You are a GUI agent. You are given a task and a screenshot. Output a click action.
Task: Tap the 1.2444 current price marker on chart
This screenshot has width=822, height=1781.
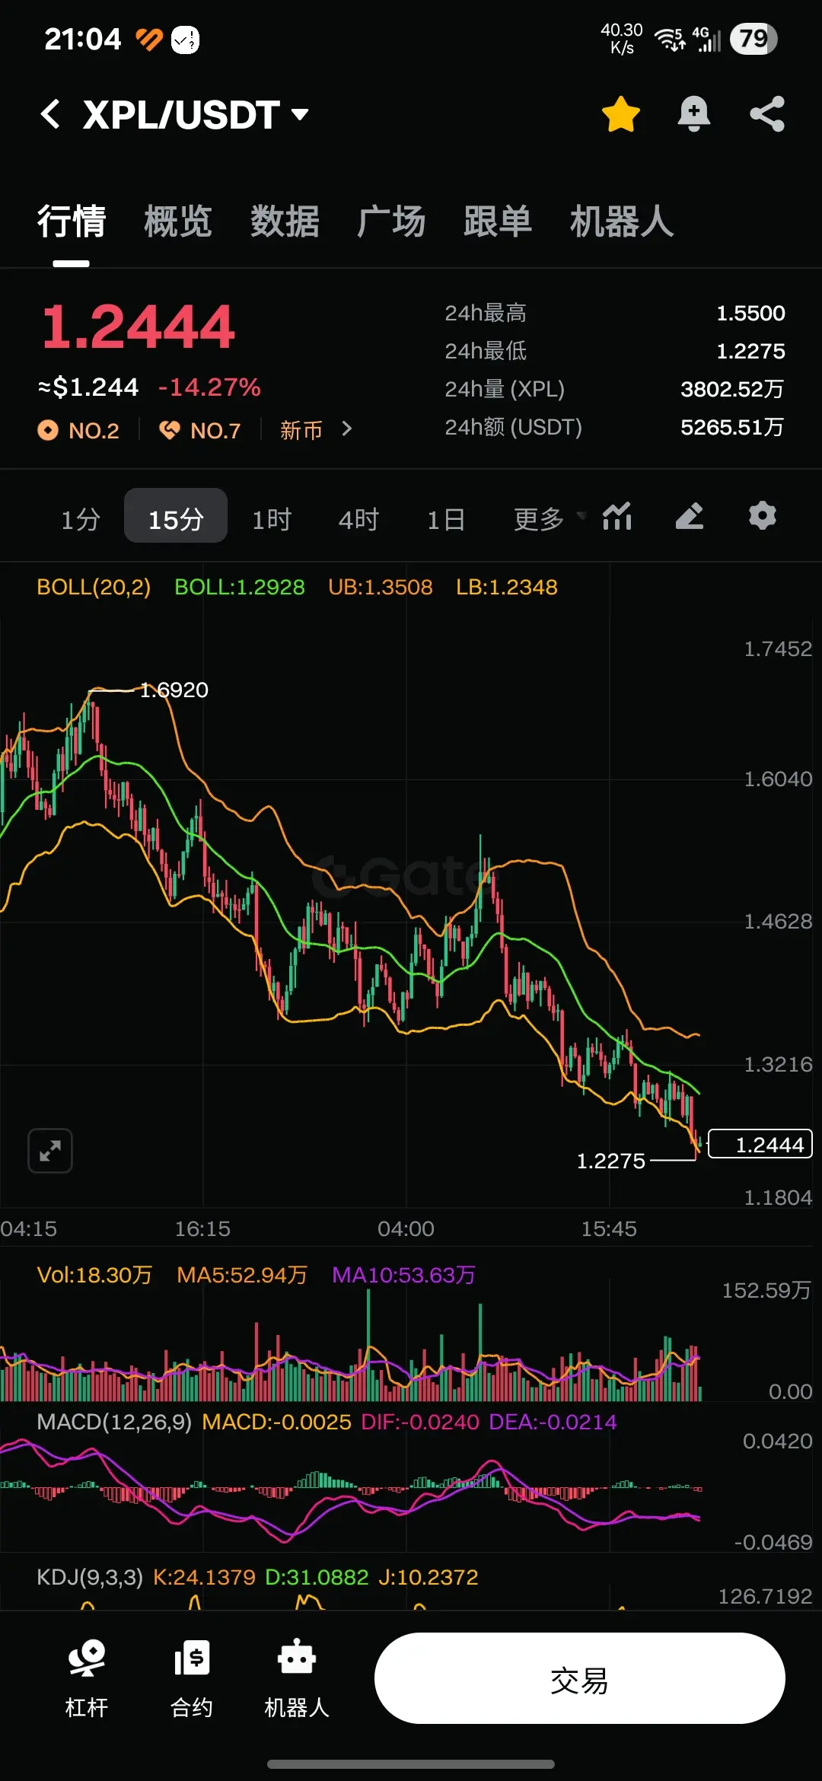[x=760, y=1144]
